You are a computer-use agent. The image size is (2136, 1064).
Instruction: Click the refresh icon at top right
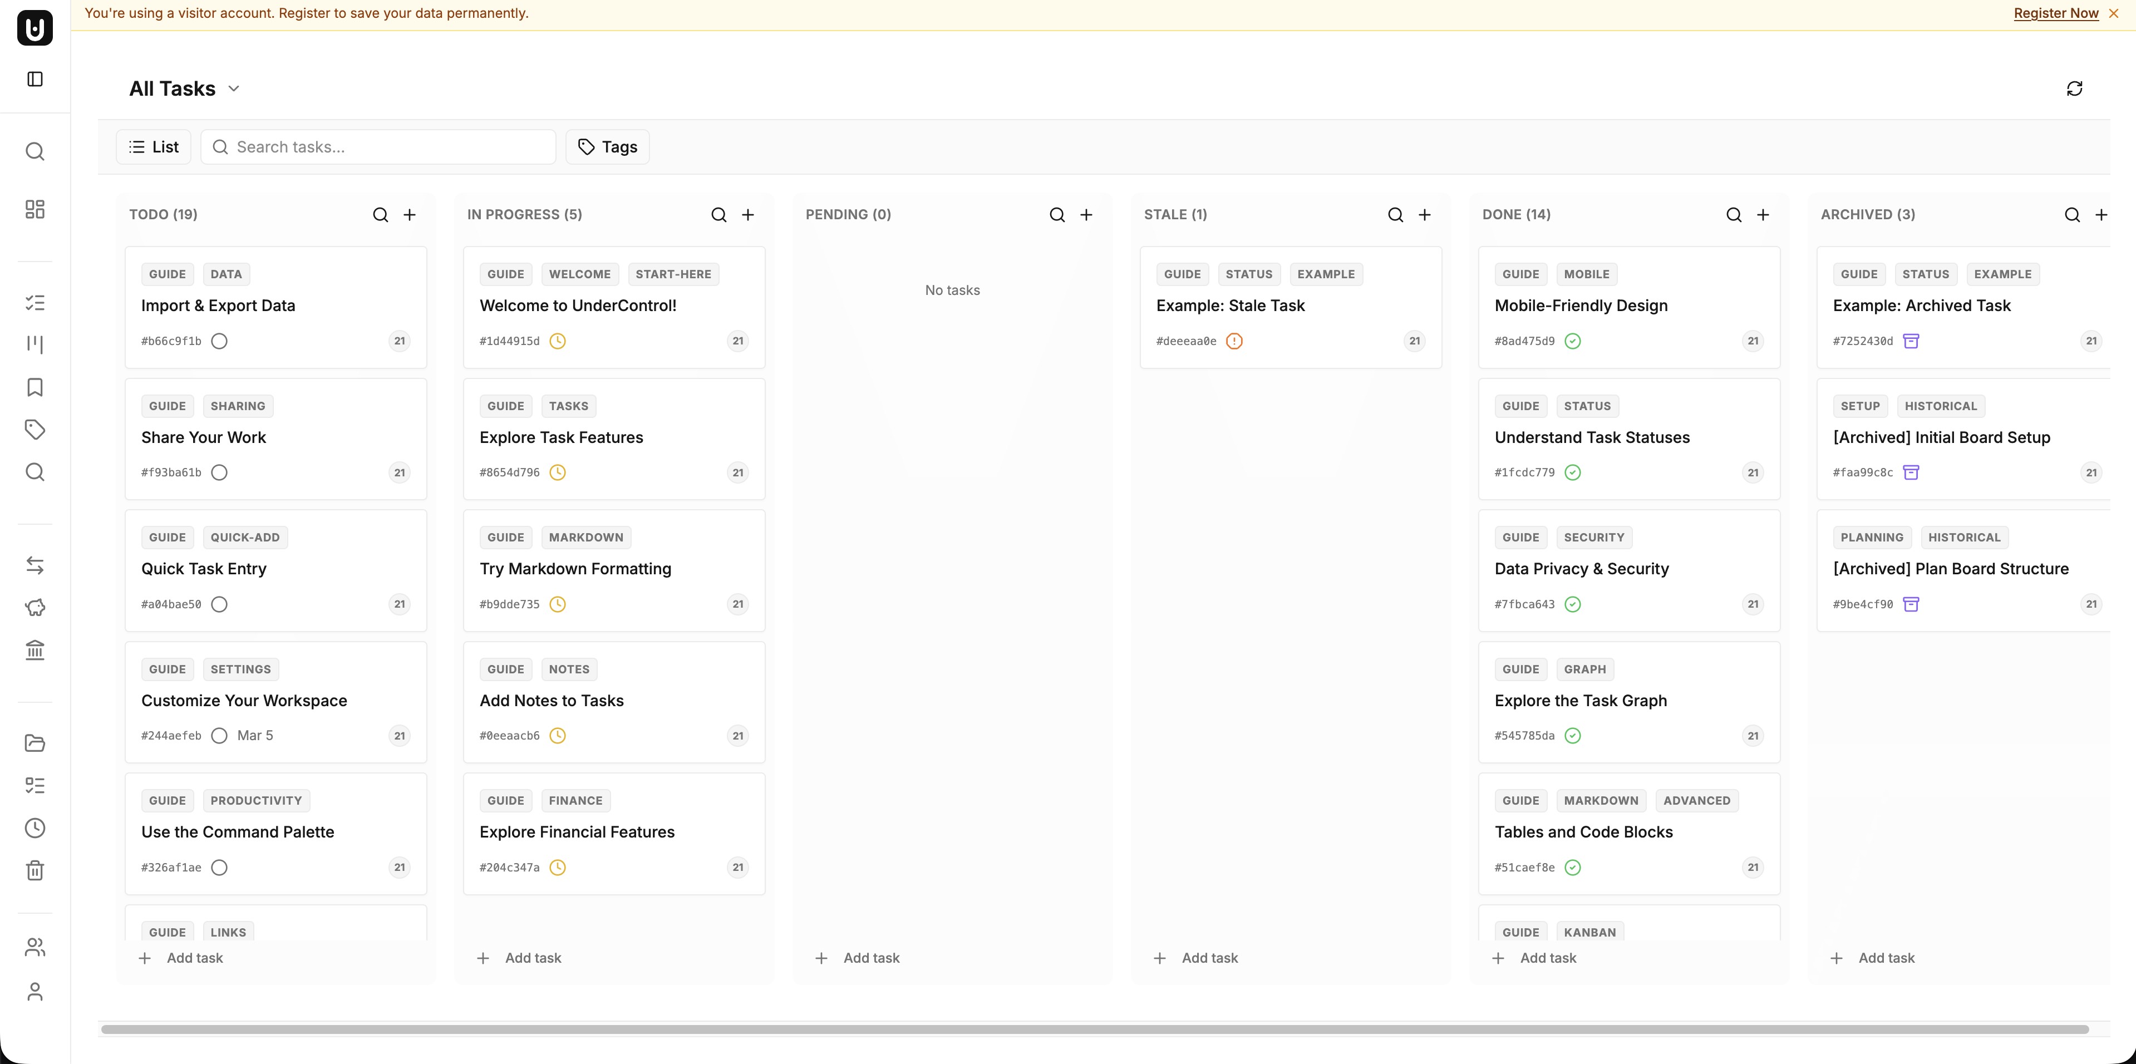point(2074,88)
